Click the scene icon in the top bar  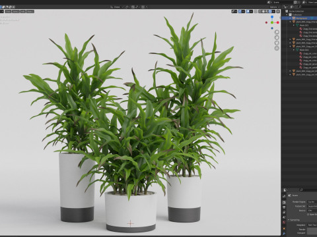[x=269, y=3]
